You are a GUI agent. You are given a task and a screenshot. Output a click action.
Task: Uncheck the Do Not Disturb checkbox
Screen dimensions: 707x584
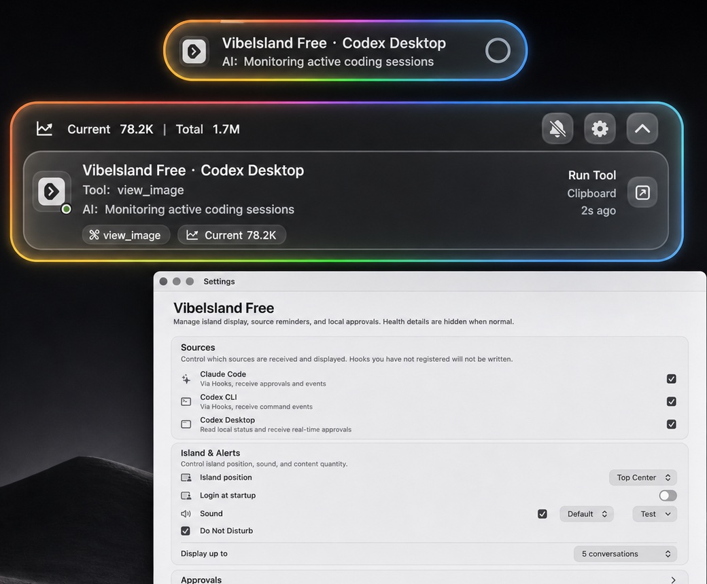(186, 531)
